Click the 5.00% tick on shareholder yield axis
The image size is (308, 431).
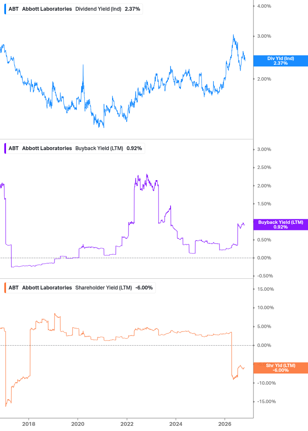tap(264, 326)
